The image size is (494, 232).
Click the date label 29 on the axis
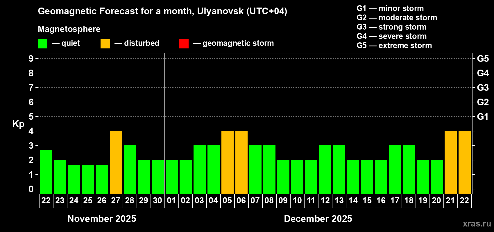(144, 201)
